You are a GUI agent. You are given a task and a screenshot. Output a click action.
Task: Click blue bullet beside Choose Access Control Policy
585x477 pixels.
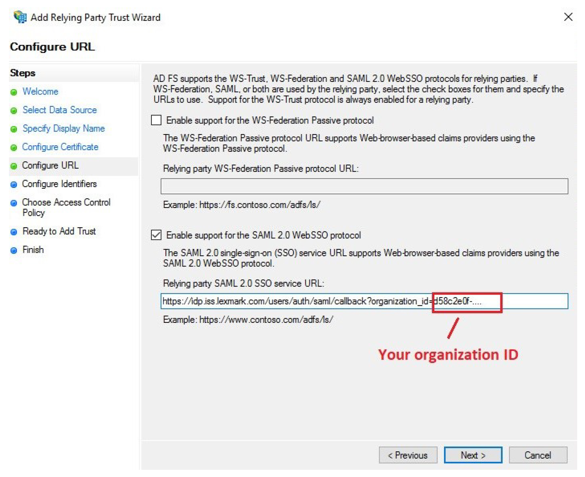coord(14,203)
